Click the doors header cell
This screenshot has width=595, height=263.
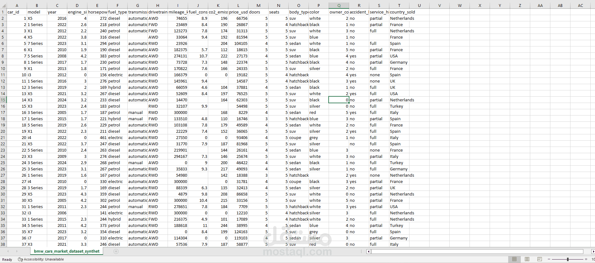[258, 12]
